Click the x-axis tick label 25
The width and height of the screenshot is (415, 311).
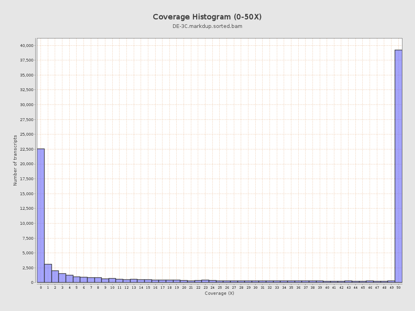pos(220,288)
